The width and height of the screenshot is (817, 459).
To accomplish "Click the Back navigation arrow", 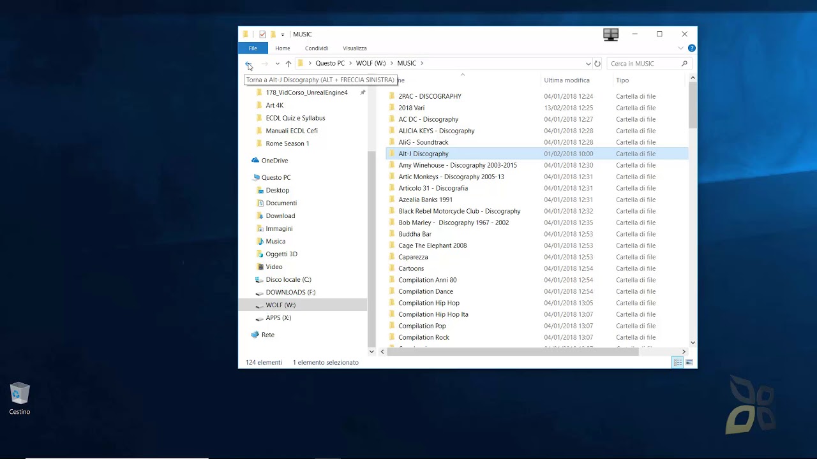I will point(248,64).
